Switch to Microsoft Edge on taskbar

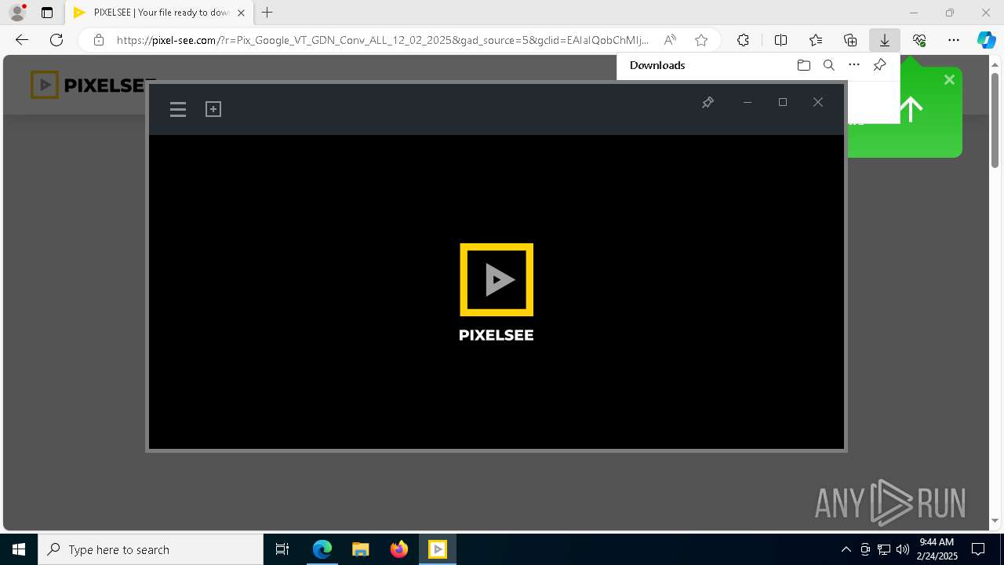[322, 549]
